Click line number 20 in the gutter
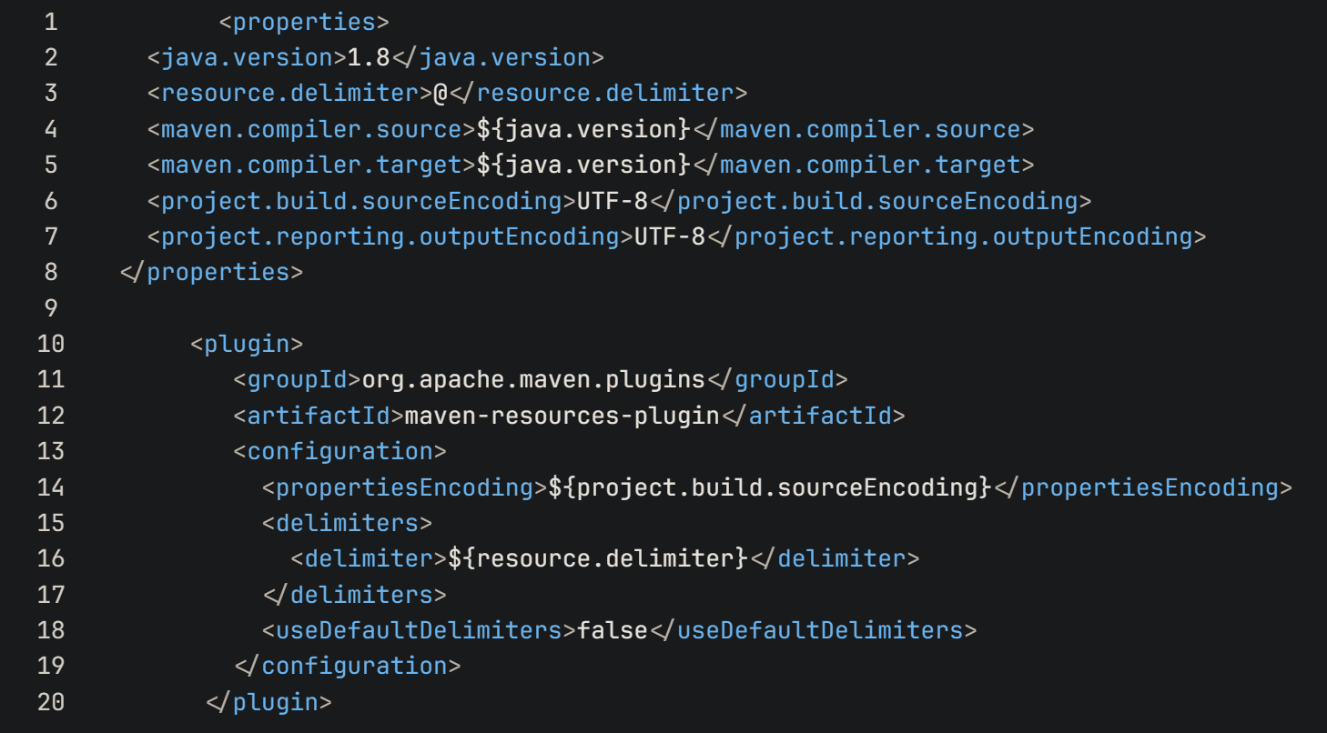 tap(51, 701)
